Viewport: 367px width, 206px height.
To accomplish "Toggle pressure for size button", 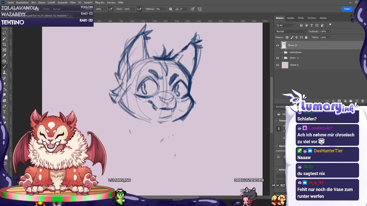I will (x=193, y=9).
